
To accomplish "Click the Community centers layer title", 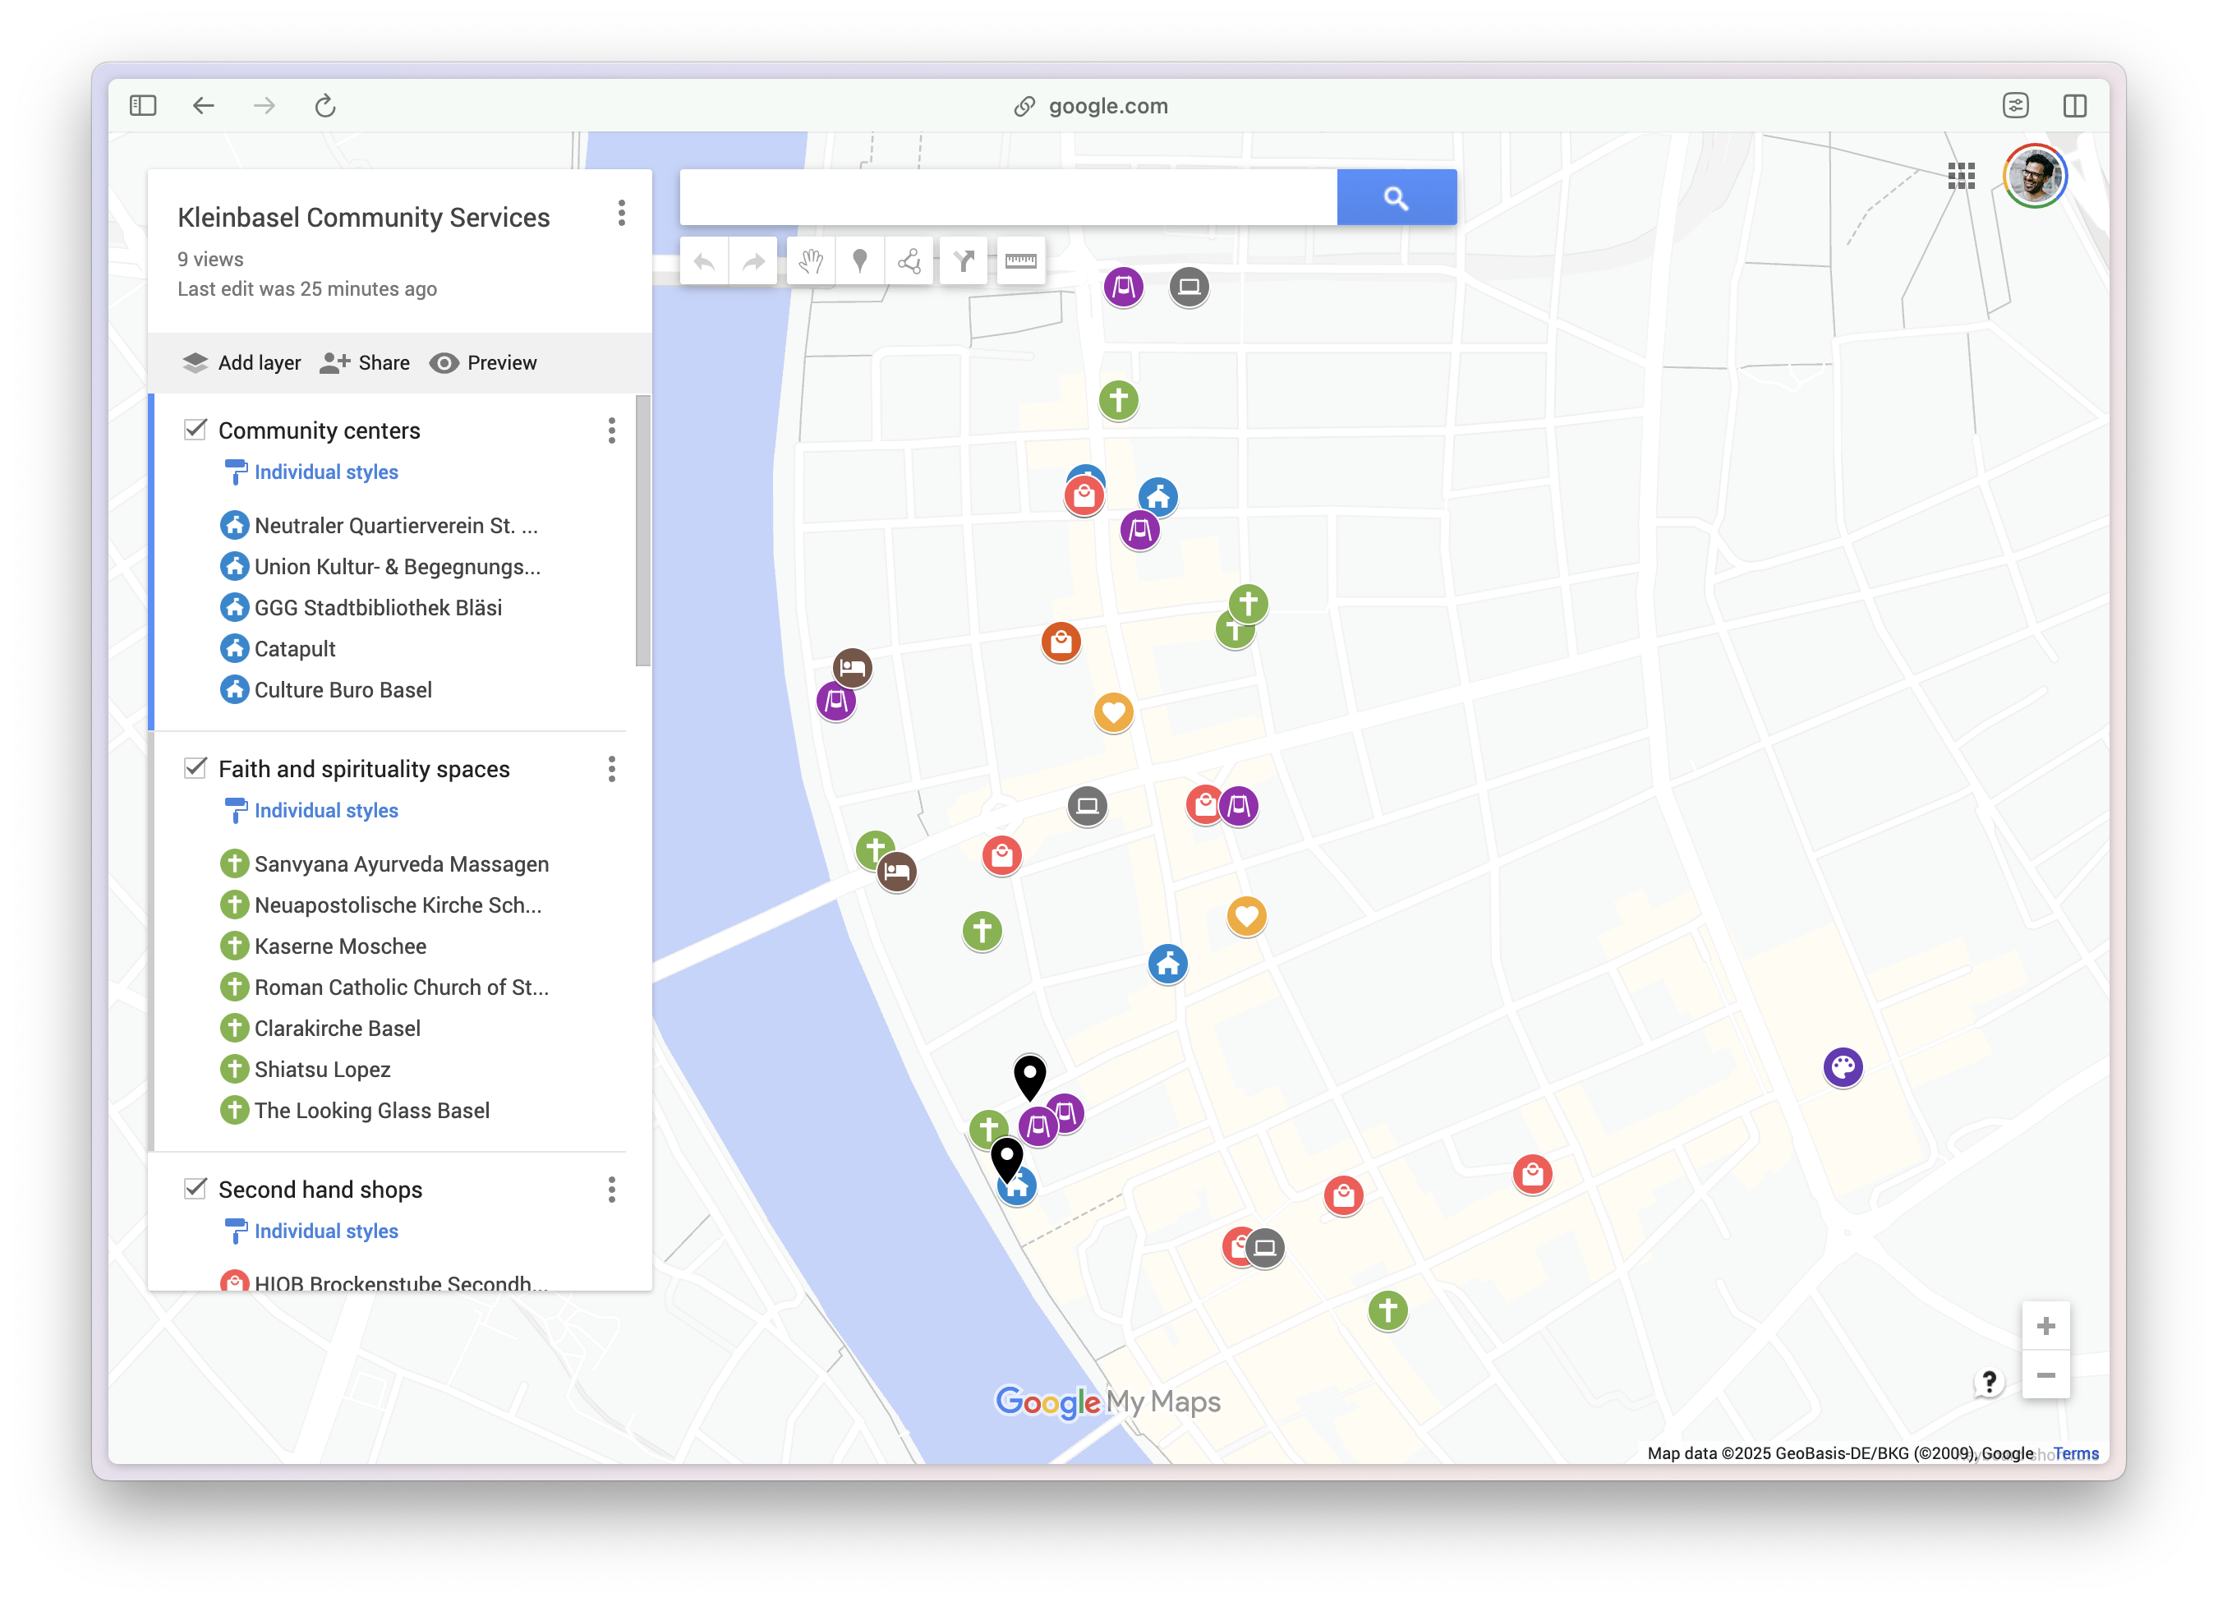I will pos(319,430).
